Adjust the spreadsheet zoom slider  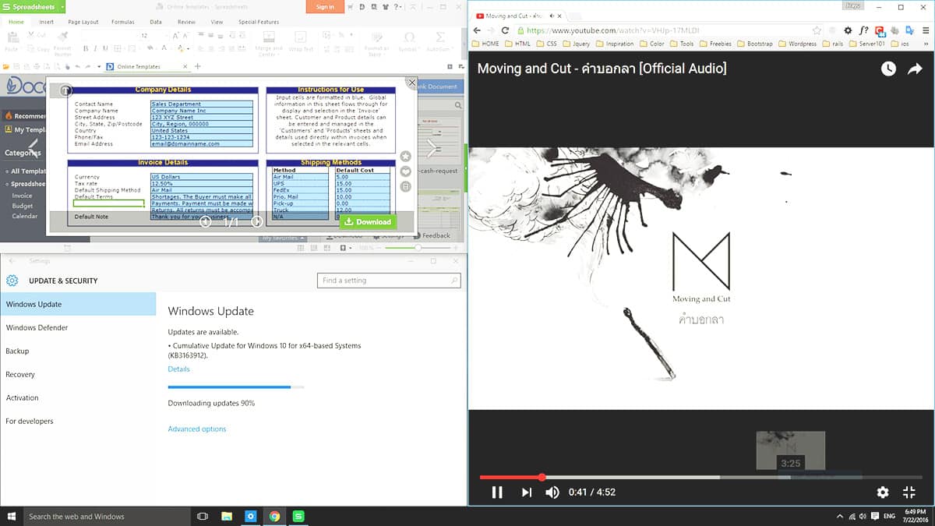pyautogui.click(x=418, y=248)
